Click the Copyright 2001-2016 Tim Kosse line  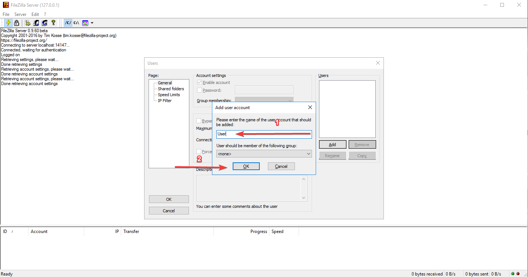[x=59, y=36]
